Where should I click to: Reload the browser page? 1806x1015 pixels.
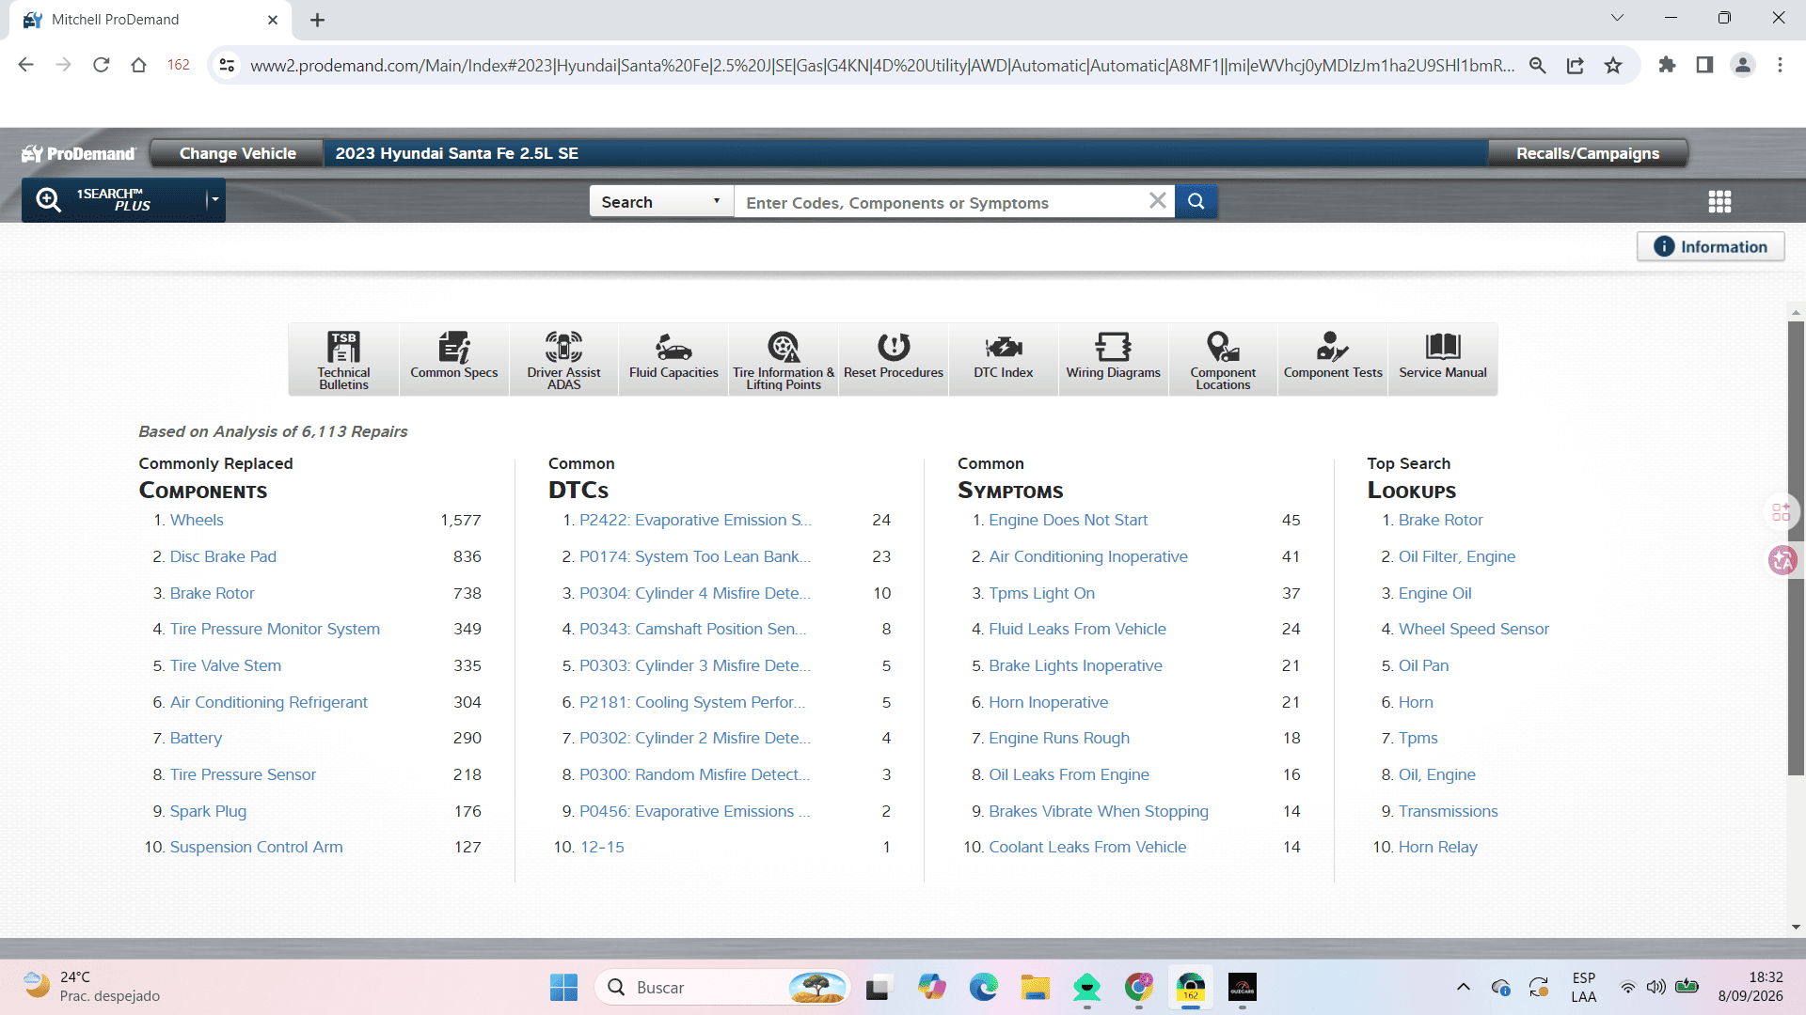(x=102, y=65)
